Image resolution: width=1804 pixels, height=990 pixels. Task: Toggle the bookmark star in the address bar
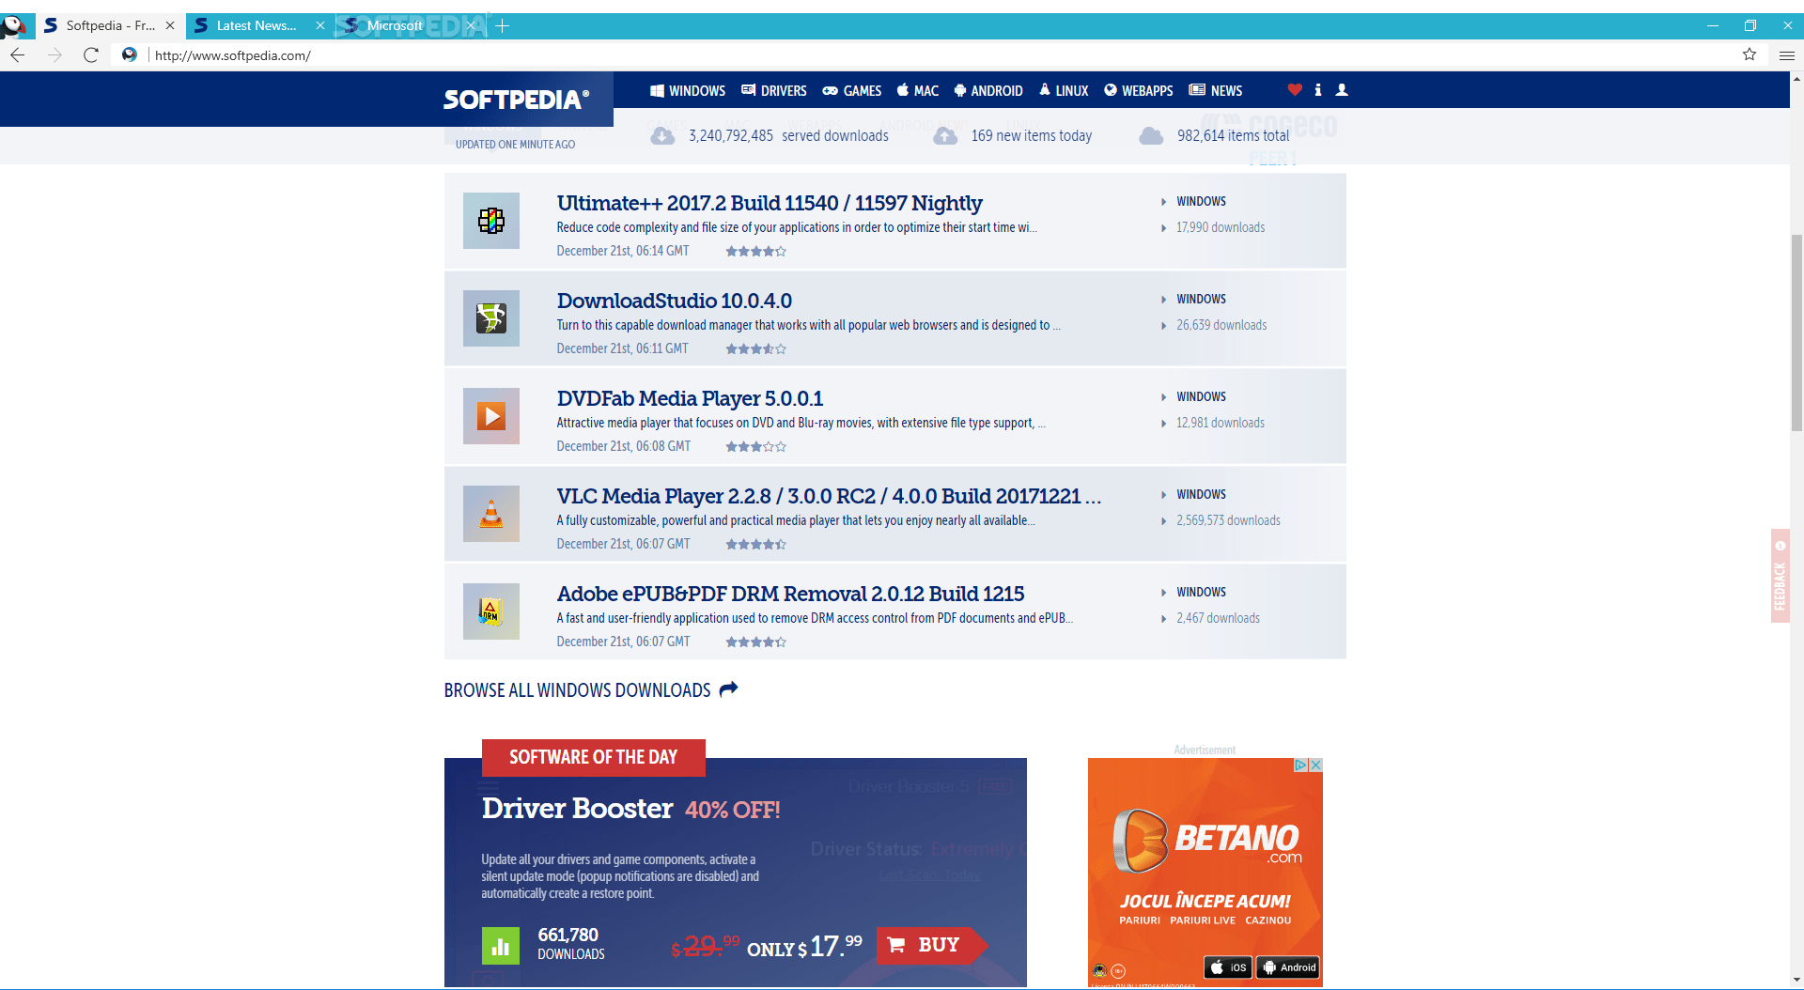coord(1750,55)
